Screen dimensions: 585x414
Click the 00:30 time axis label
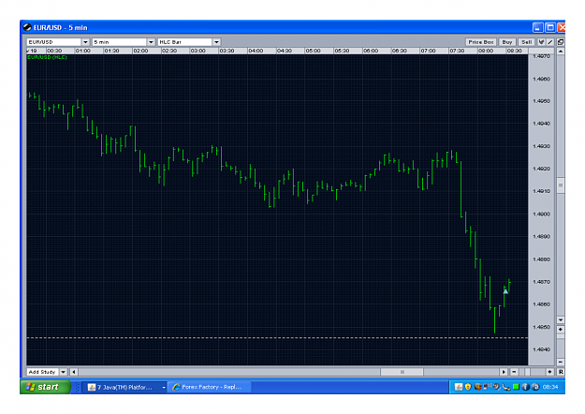click(54, 51)
